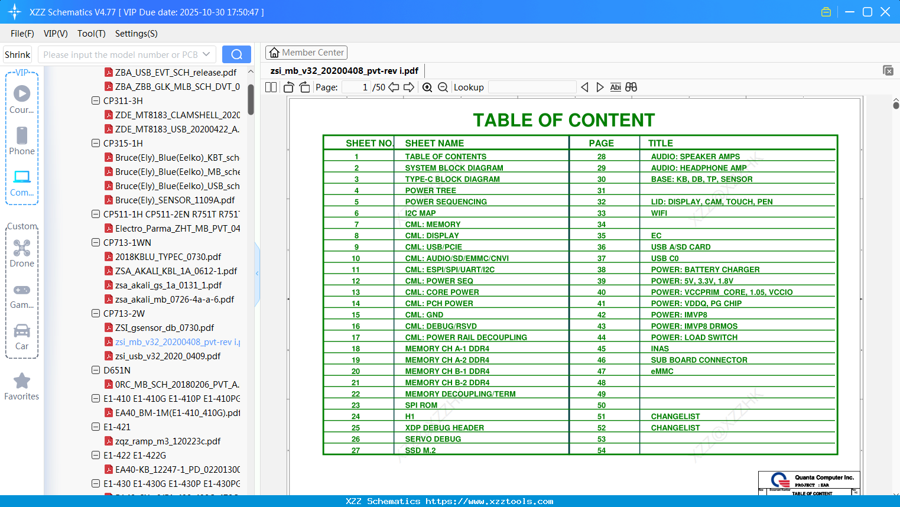This screenshot has width=900, height=507.
Task: Select the zsi_mb_v32_20200408_pvt-rev i.pdf tab
Action: coord(345,71)
